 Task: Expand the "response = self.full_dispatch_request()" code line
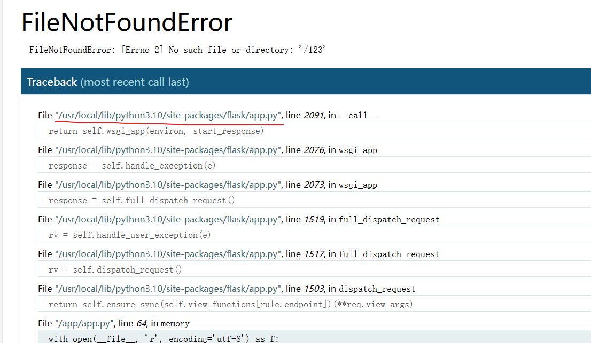tap(142, 201)
